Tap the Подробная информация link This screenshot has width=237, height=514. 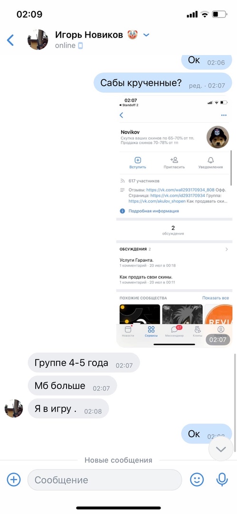click(x=153, y=211)
